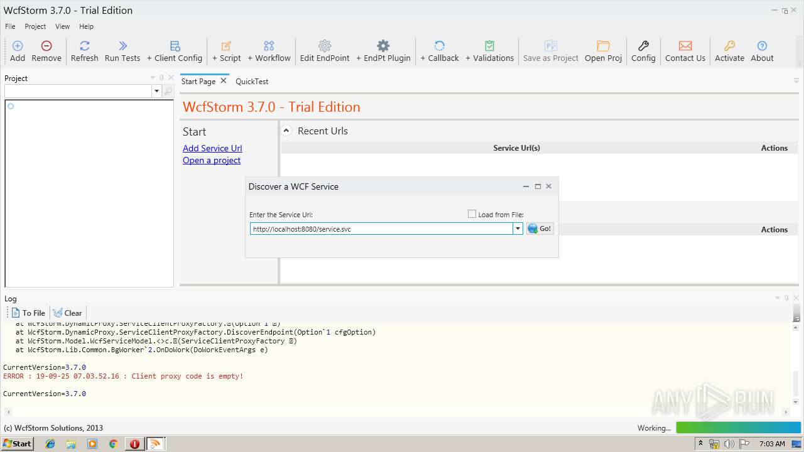Open the Help menu

click(87, 26)
